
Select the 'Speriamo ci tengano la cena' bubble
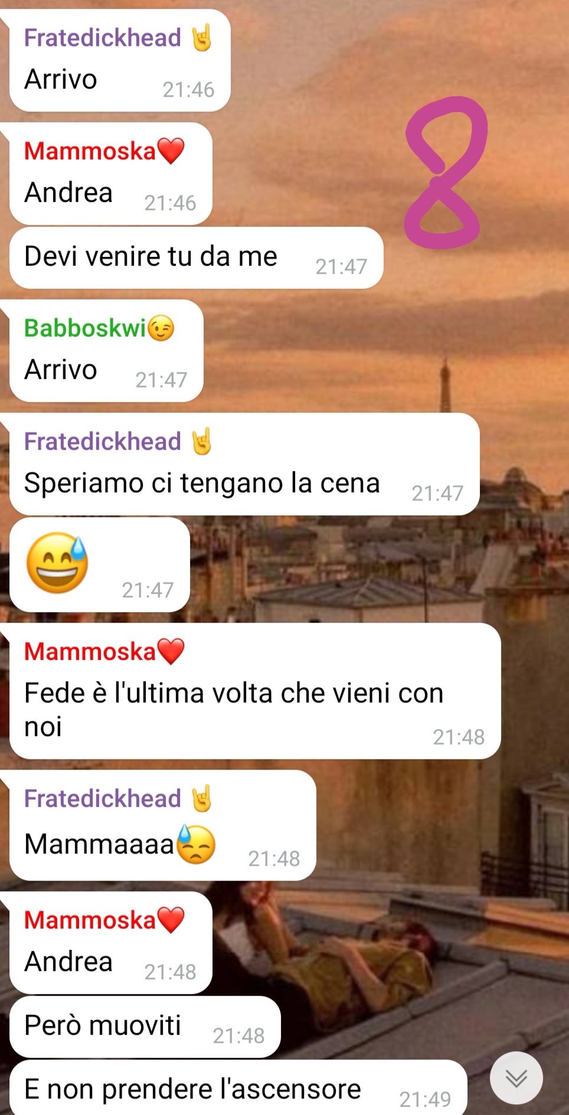click(x=244, y=464)
